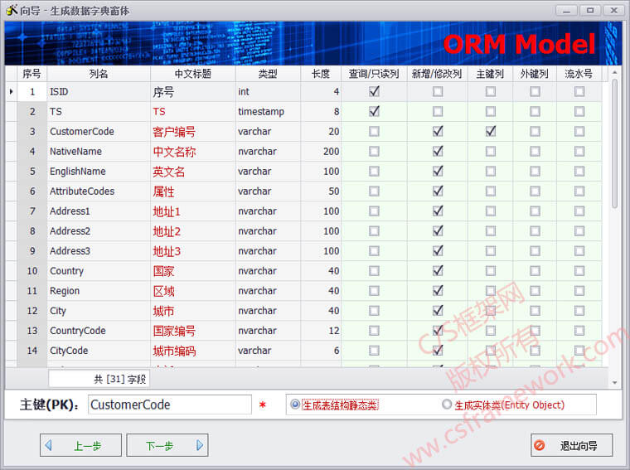Click the row indicator arrow beside ISID
Viewport: 630px width, 470px height.
(x=12, y=92)
